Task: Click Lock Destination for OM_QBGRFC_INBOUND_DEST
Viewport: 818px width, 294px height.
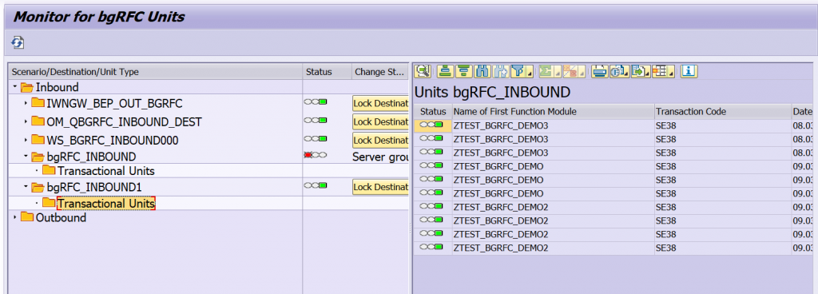Action: [380, 122]
